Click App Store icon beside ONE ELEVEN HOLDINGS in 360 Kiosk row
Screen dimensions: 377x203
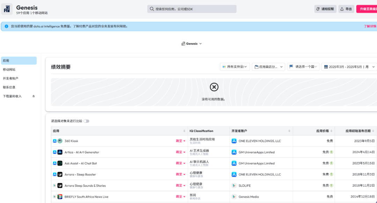coord(234,141)
